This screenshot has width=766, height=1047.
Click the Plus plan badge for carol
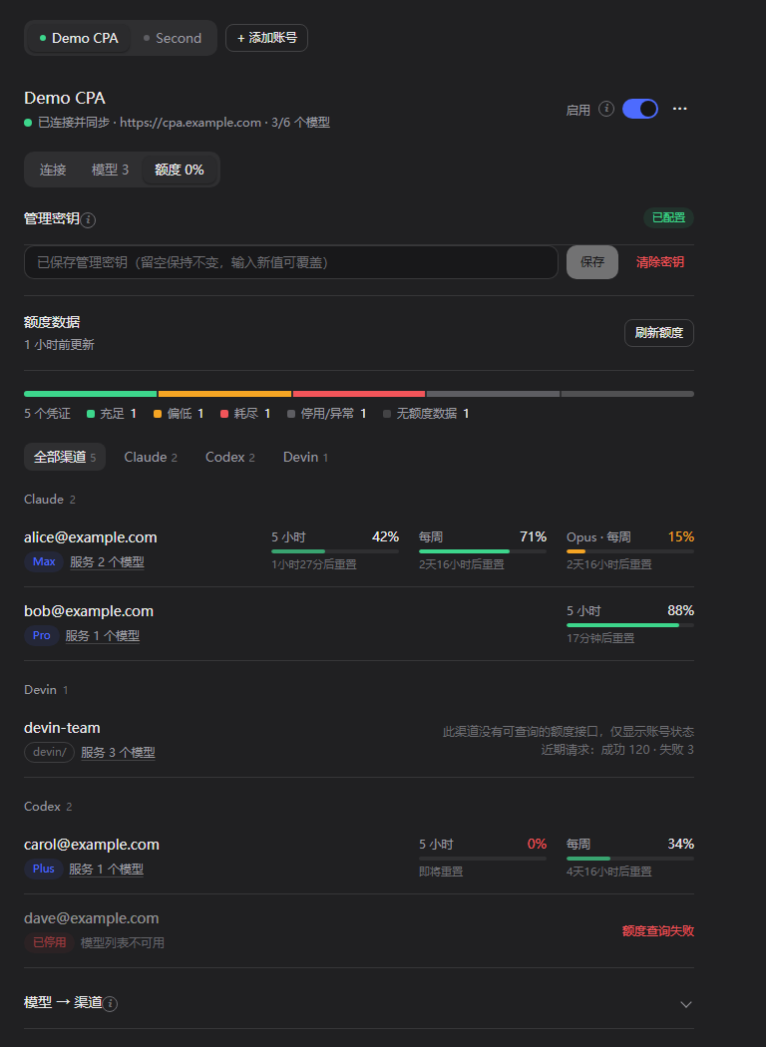[x=44, y=869]
